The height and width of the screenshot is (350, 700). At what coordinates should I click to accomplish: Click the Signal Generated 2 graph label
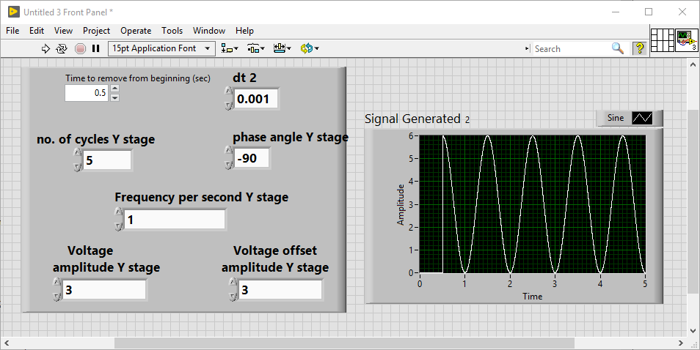point(417,119)
